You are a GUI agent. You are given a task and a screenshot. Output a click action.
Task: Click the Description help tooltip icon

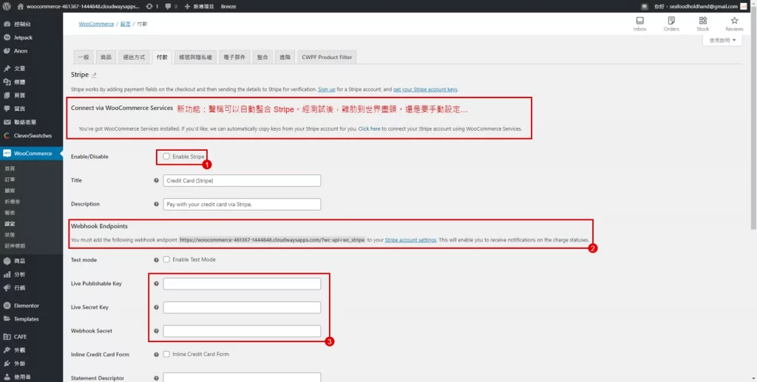click(156, 204)
